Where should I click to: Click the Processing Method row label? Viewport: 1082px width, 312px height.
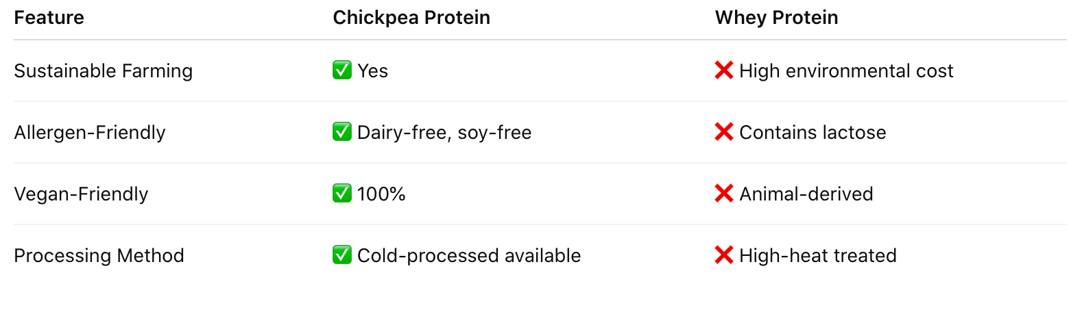click(99, 255)
